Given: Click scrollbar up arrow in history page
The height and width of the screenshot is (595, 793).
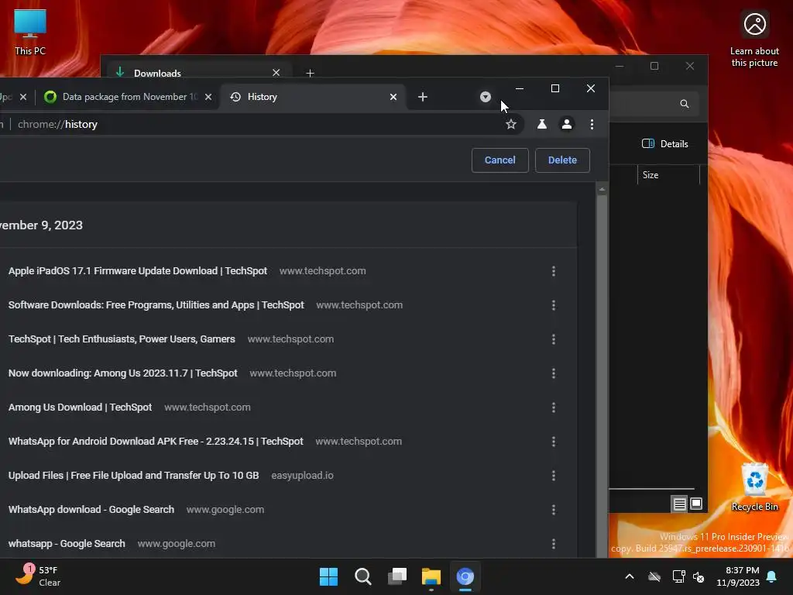Looking at the screenshot, I should pyautogui.click(x=601, y=189).
